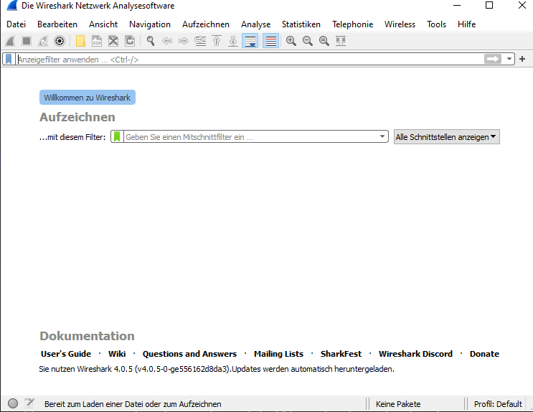Open Questions and Answers link
Screen dimensions: 533x412
(189, 354)
